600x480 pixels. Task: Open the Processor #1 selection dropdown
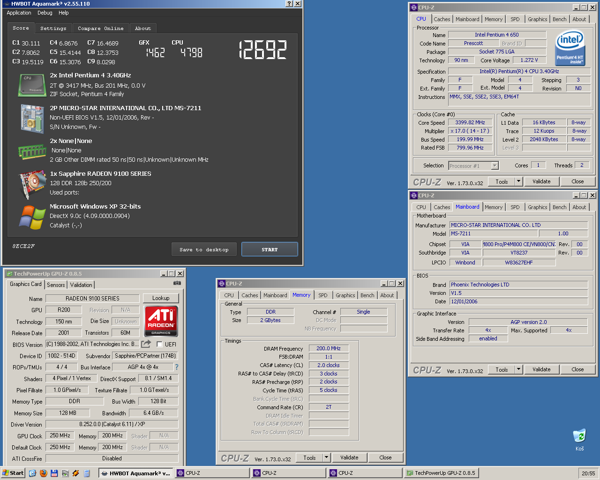pos(495,165)
